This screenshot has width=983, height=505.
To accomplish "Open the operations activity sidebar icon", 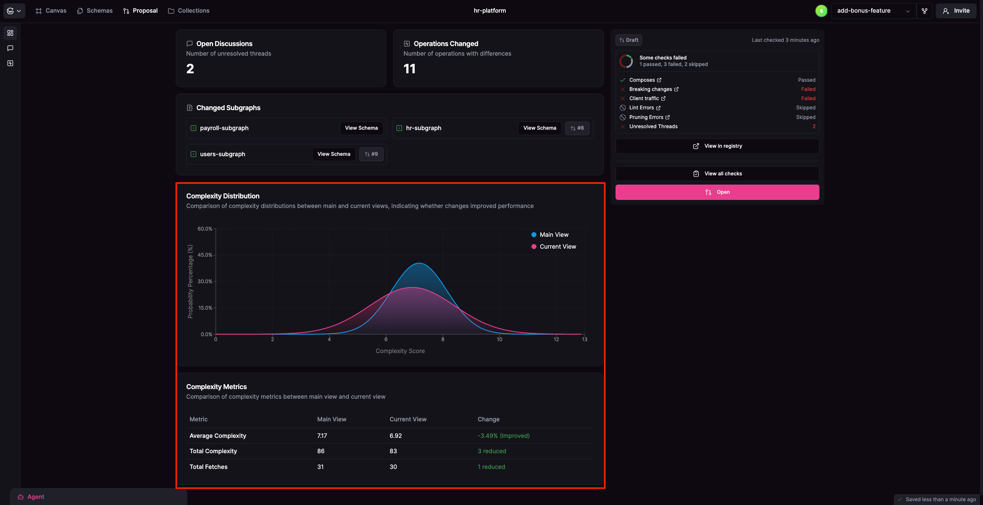I will pyautogui.click(x=10, y=63).
